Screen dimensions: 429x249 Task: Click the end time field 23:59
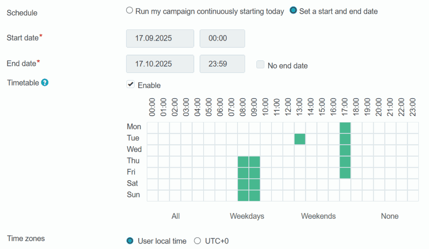pyautogui.click(x=222, y=64)
